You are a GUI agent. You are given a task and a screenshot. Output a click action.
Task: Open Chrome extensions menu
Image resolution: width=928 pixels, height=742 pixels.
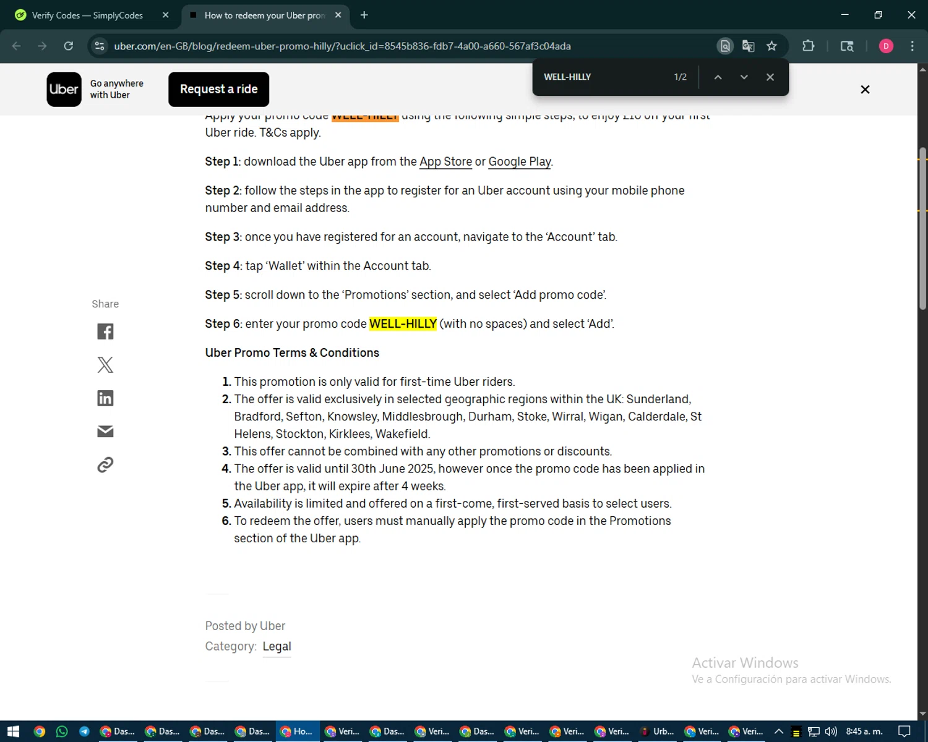click(808, 46)
